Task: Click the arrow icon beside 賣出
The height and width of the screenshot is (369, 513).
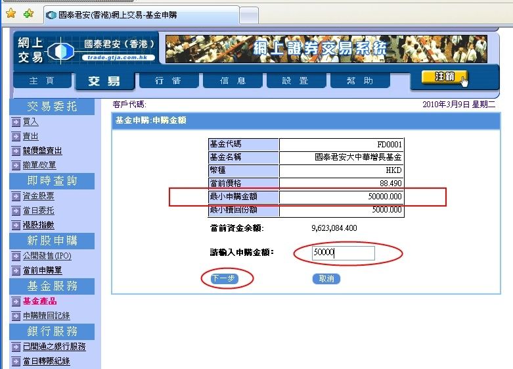Action: pyautogui.click(x=16, y=137)
